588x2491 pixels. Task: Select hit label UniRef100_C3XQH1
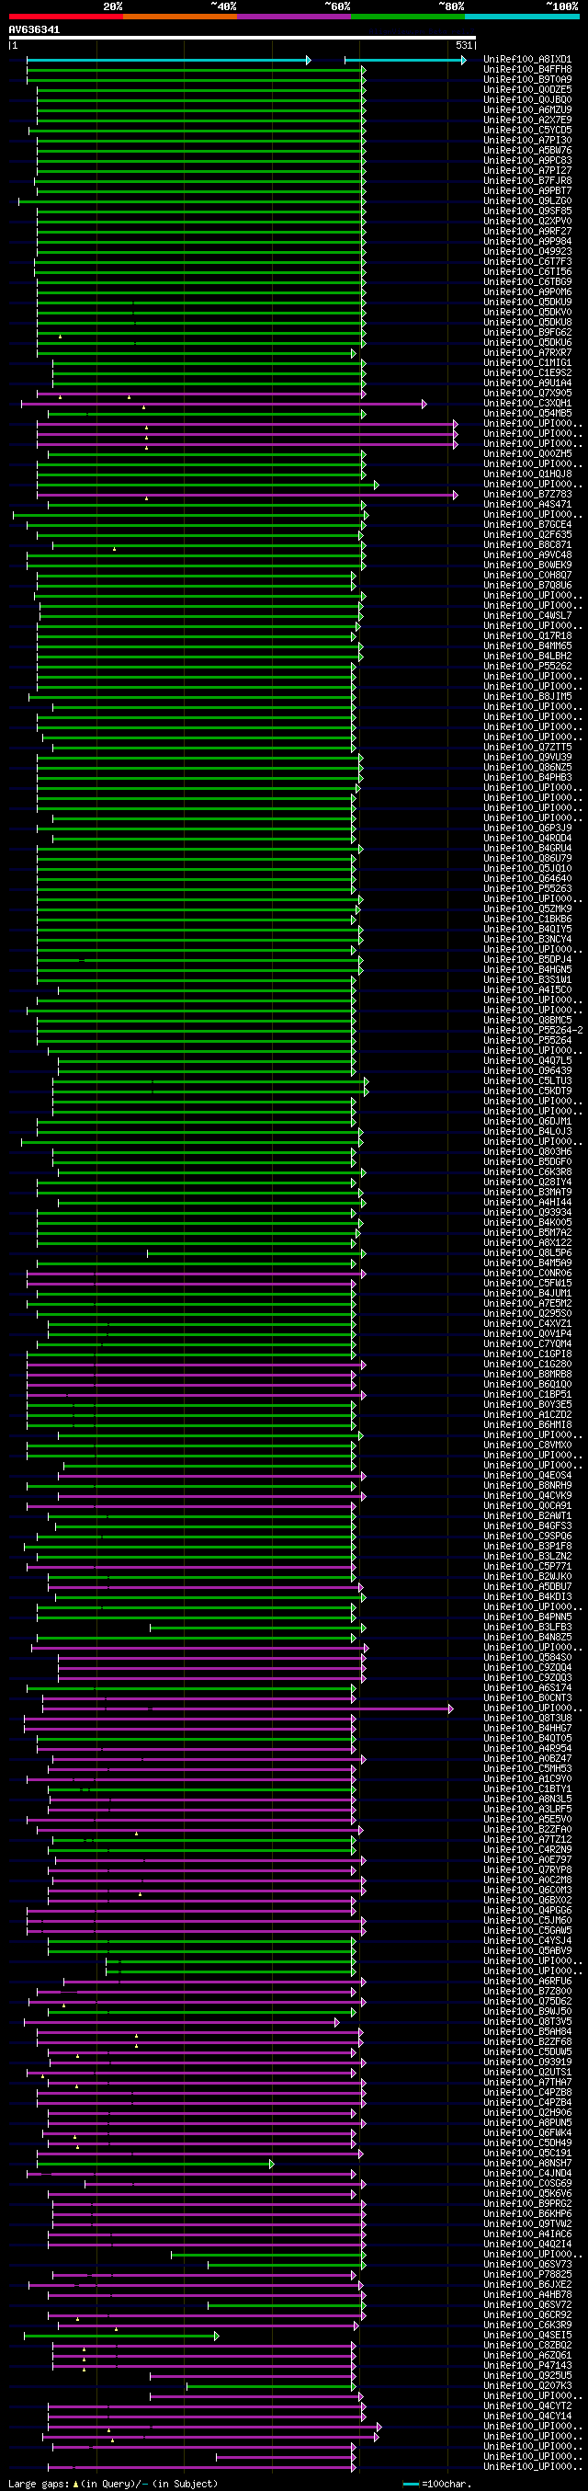(527, 404)
